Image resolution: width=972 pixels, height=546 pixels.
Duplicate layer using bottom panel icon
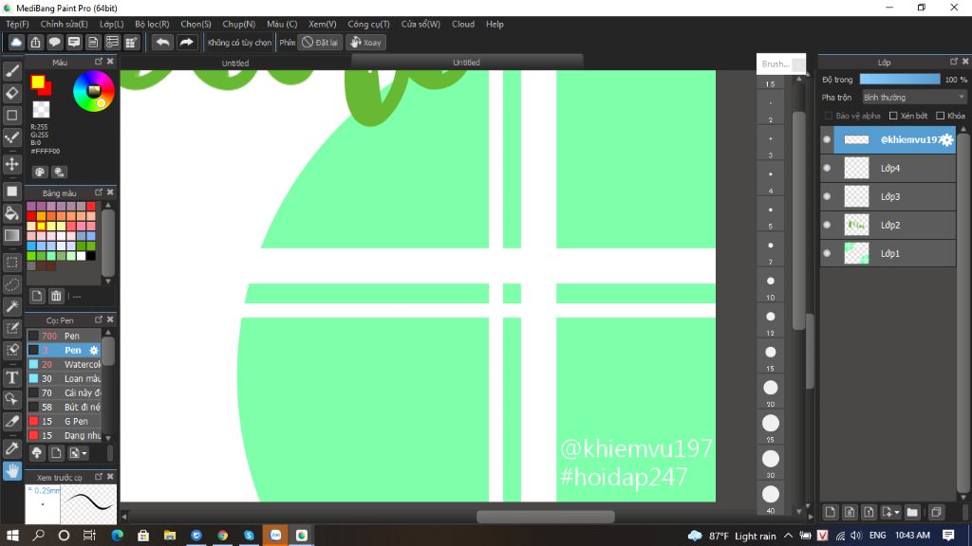tap(936, 512)
